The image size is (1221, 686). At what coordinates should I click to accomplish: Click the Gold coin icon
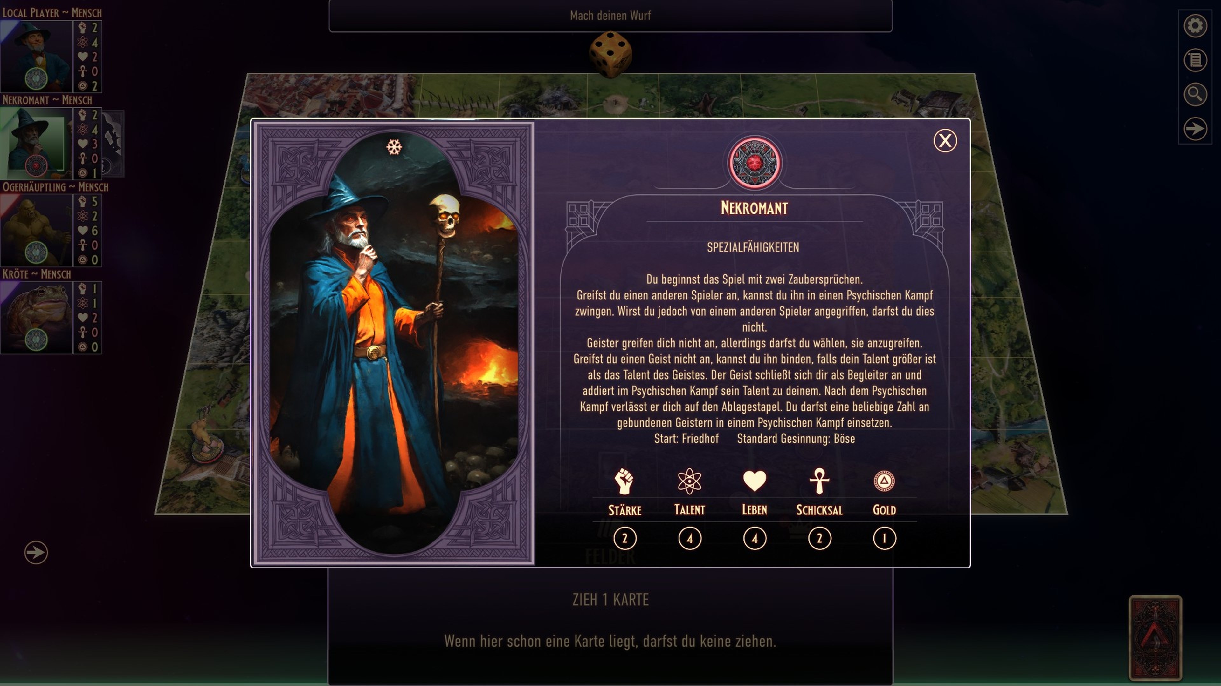tap(884, 481)
